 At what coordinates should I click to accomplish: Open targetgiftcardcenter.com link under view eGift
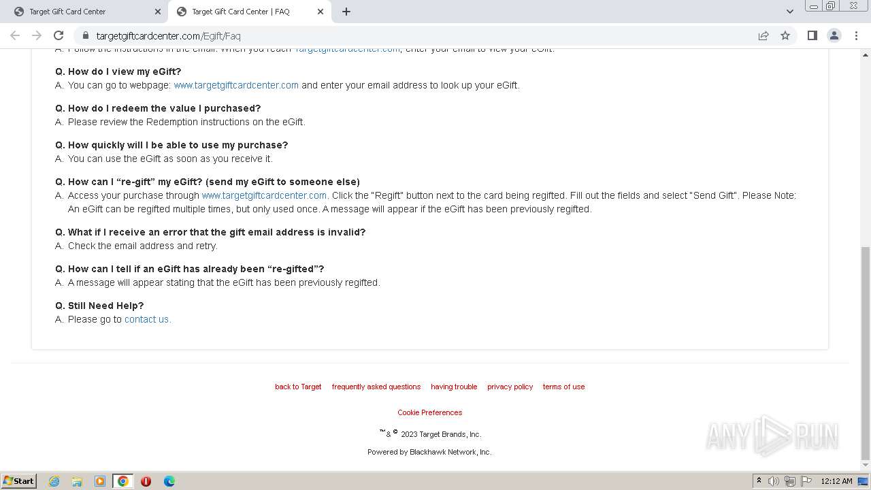click(236, 85)
